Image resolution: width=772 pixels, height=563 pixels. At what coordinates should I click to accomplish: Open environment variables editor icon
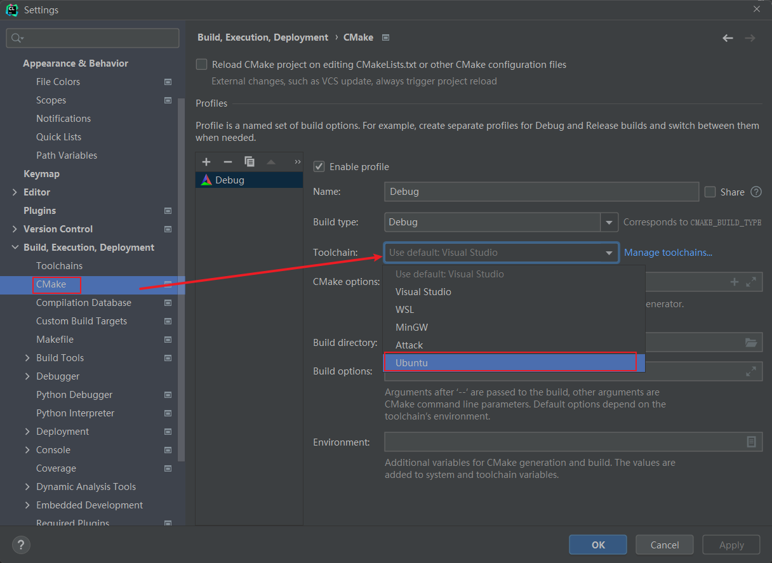click(x=752, y=442)
